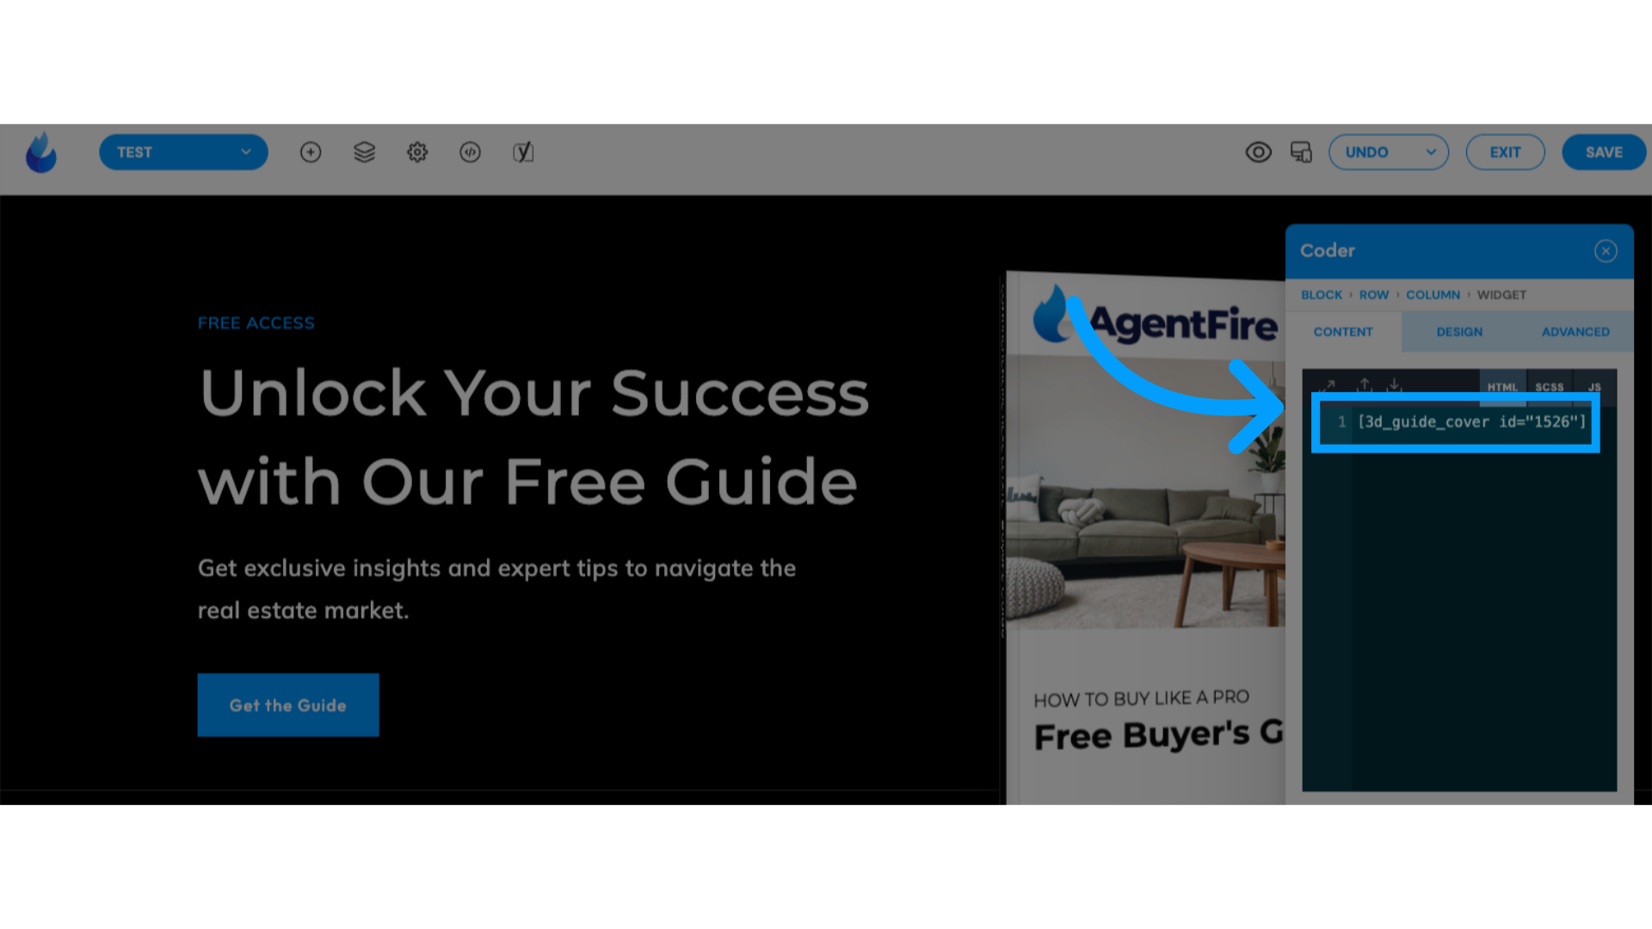Click the Settings gear icon
1652x929 pixels.
pos(417,152)
